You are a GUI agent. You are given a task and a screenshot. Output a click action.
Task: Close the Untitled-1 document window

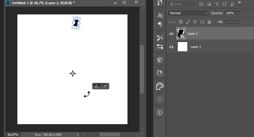coord(136,2)
